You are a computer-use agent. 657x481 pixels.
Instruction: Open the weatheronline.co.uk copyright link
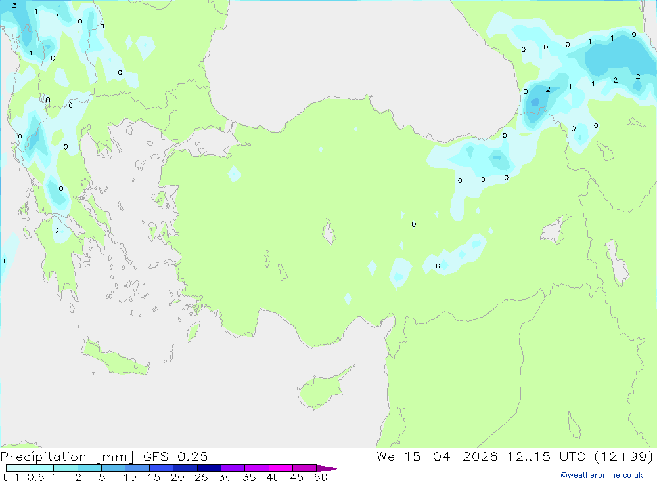(x=601, y=475)
